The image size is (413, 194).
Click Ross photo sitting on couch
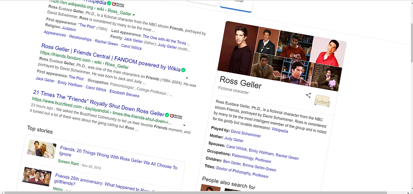(x=326, y=77)
